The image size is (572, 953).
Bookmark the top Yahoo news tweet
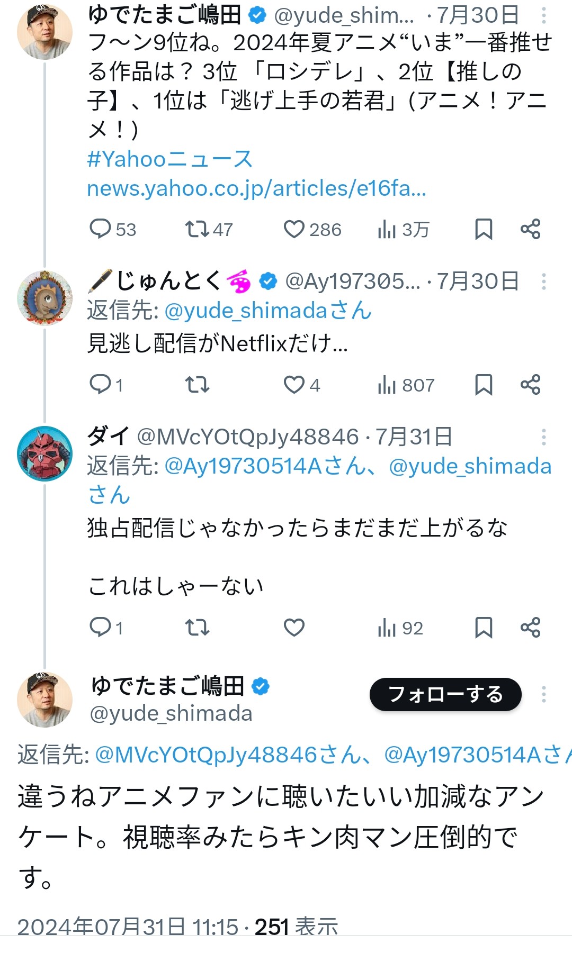click(x=483, y=229)
